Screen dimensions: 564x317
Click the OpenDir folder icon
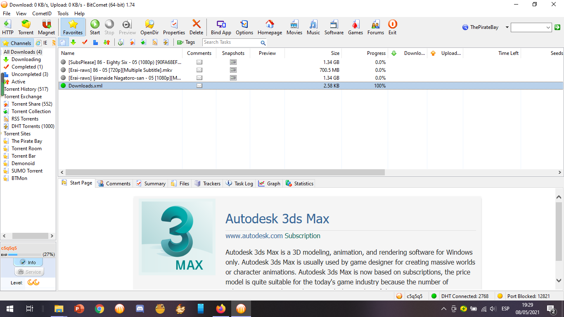pos(149,27)
